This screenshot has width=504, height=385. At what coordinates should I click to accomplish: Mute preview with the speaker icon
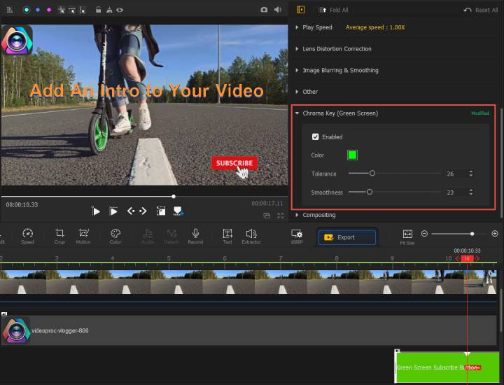coord(278,10)
